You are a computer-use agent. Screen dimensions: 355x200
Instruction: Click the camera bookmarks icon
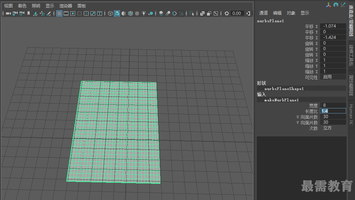[29, 13]
